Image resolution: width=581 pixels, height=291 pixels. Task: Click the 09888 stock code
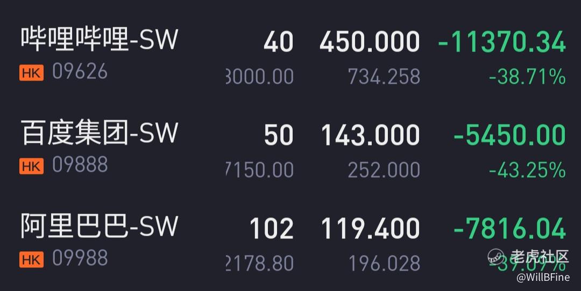tap(80, 165)
